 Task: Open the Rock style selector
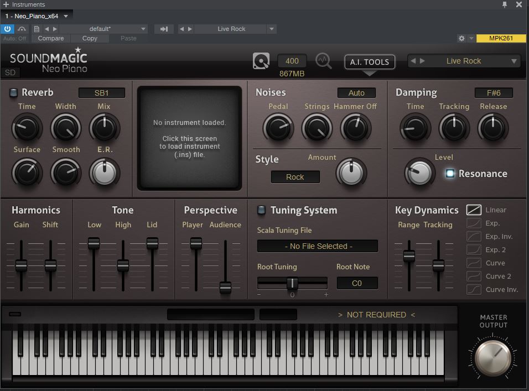pyautogui.click(x=295, y=177)
